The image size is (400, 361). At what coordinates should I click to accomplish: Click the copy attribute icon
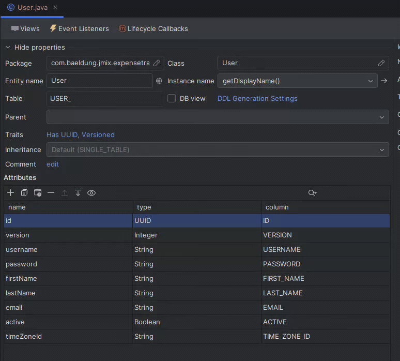24,193
